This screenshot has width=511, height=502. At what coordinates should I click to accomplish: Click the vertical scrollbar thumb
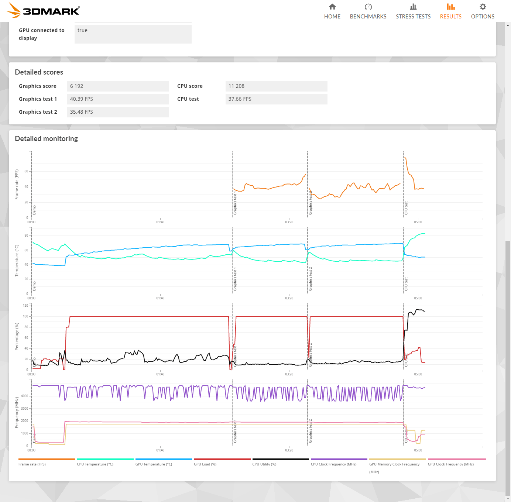coord(508,368)
